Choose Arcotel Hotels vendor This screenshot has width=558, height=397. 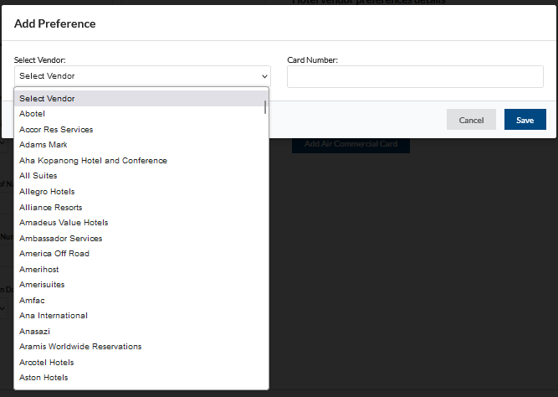pos(141,362)
